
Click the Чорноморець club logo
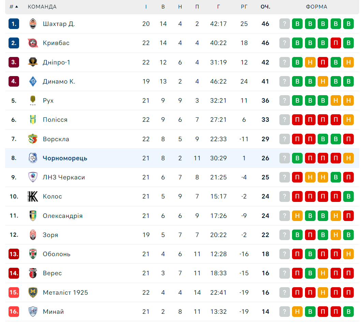click(x=33, y=158)
